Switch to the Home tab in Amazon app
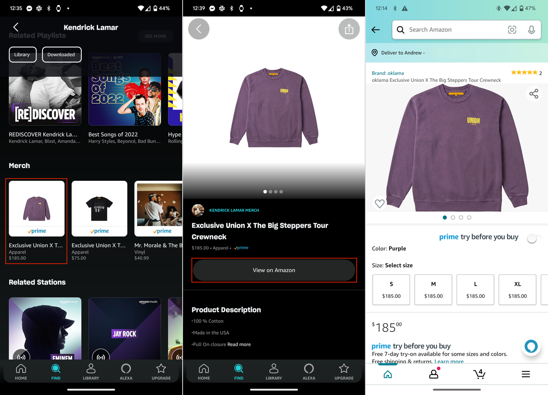This screenshot has height=395, width=548. (387, 374)
